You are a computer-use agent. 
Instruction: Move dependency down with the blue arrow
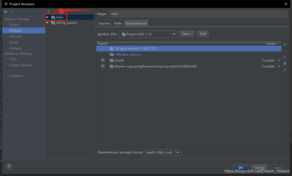click(x=285, y=64)
